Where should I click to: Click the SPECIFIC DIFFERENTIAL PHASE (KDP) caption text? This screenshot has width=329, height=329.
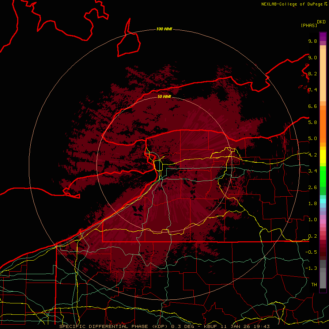(x=114, y=326)
